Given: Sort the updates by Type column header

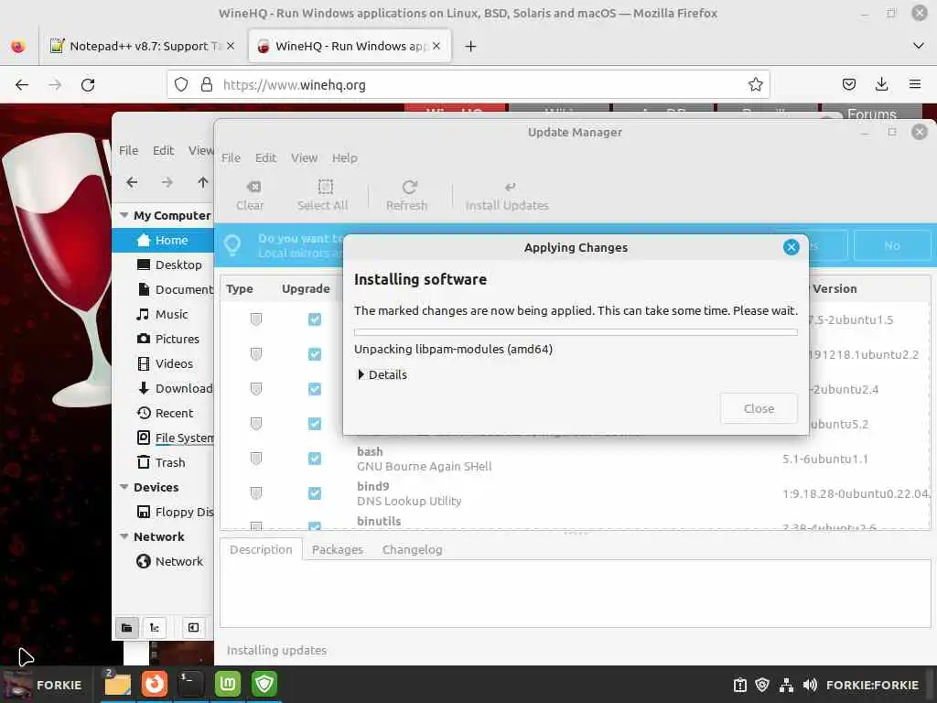Looking at the screenshot, I should 240,288.
